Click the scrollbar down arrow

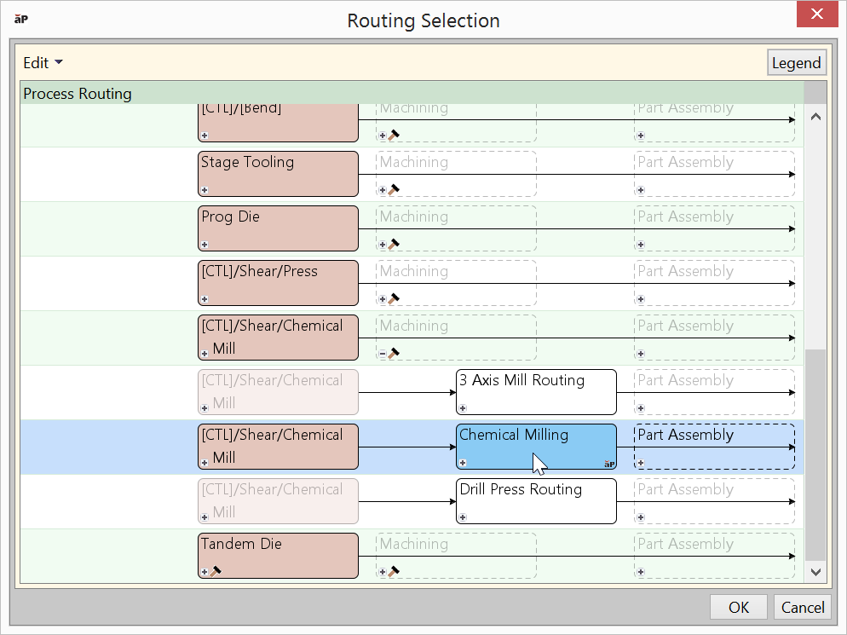pyautogui.click(x=815, y=572)
